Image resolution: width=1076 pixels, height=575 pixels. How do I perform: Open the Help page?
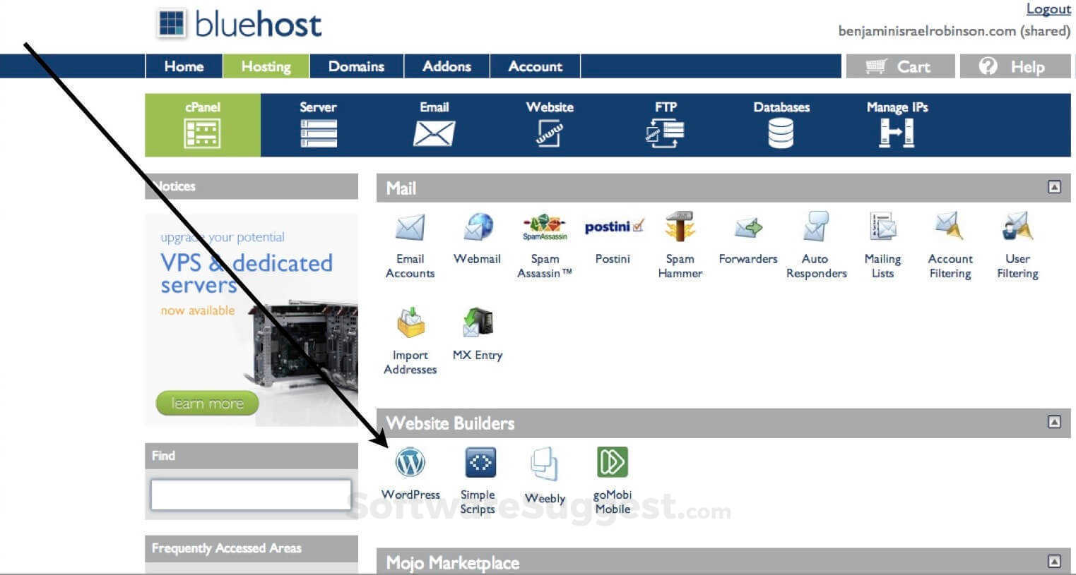(x=1015, y=66)
